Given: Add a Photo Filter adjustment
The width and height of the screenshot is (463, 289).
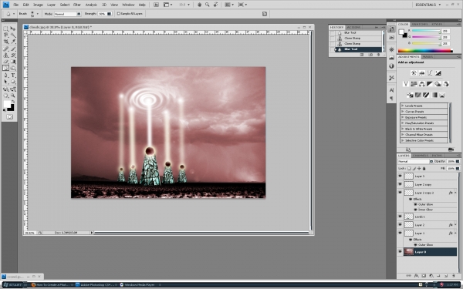Looking at the screenshot, I should click(438, 84).
